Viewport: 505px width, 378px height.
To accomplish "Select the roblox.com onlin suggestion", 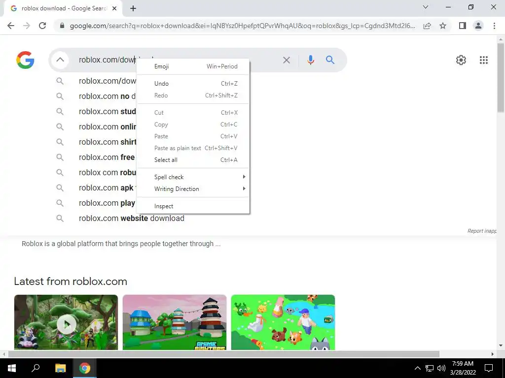I will 108,126.
